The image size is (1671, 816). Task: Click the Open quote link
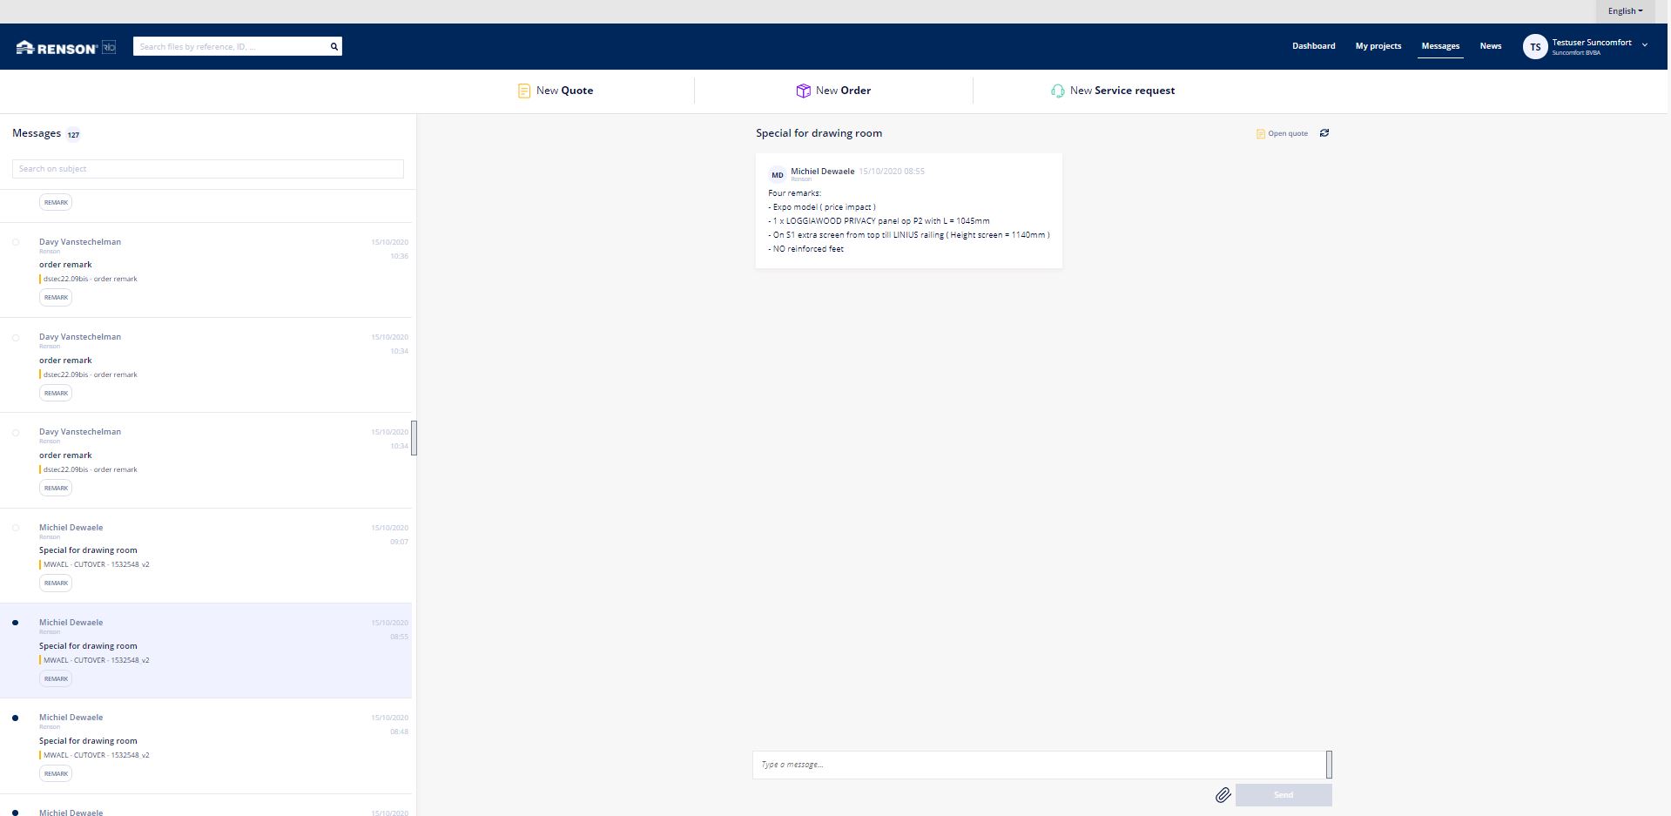[1282, 134]
